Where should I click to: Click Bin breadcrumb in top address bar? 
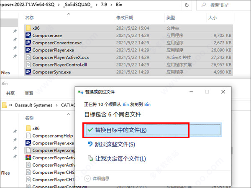coord(119,5)
